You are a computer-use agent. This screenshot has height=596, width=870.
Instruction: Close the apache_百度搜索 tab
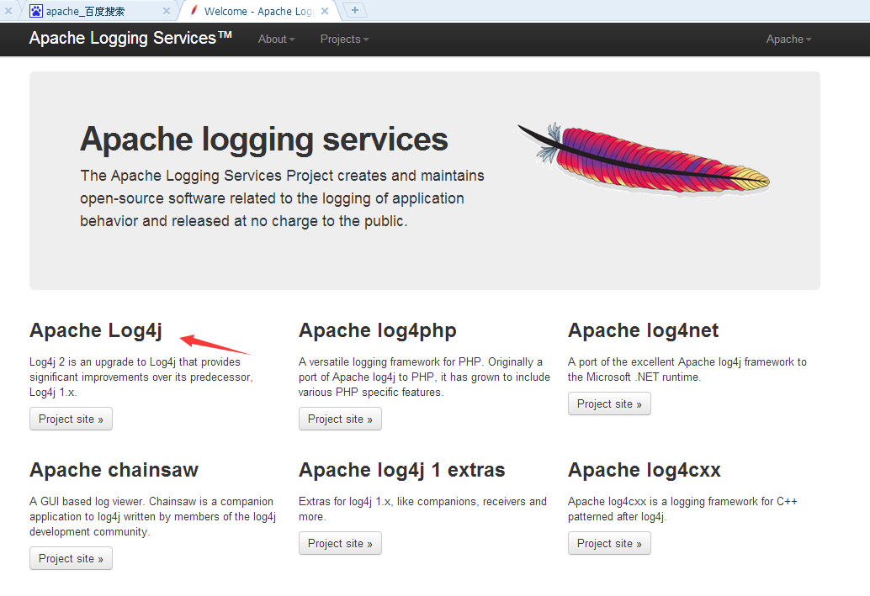coord(166,11)
